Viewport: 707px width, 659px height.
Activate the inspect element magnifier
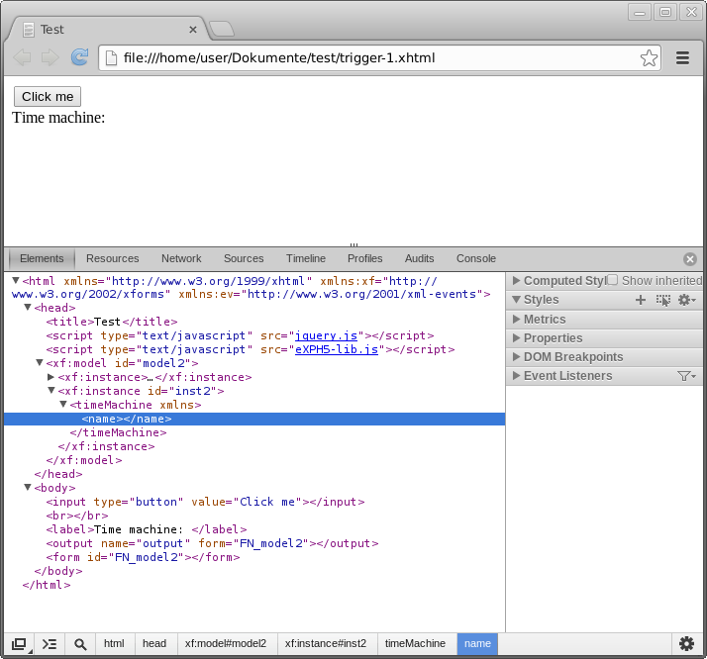point(80,644)
